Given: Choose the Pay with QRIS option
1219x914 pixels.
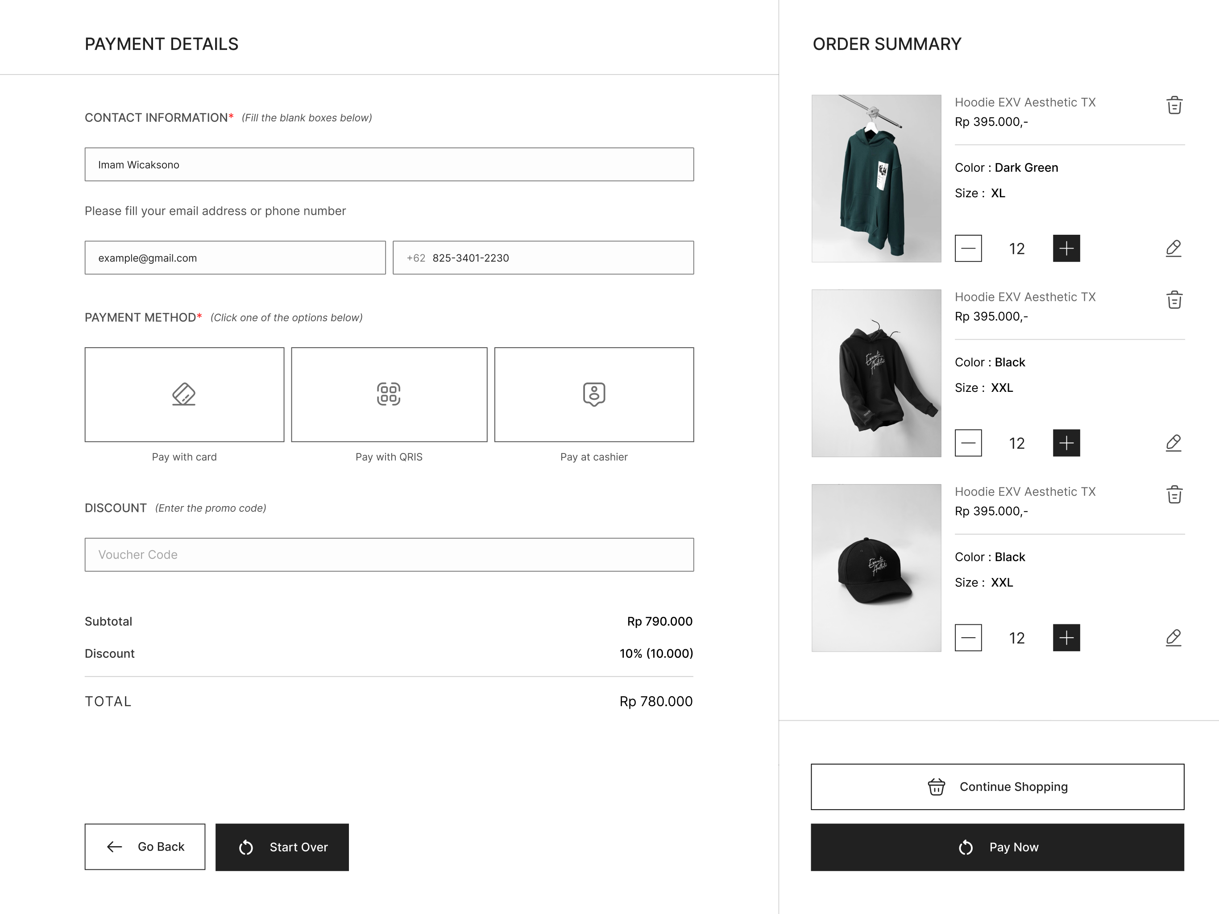Looking at the screenshot, I should (389, 395).
